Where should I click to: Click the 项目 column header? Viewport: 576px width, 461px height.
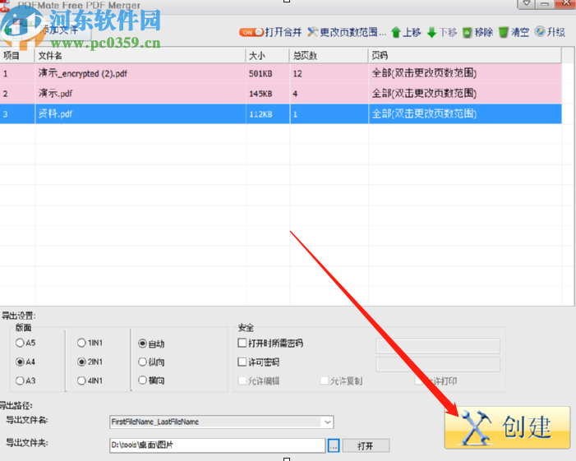coord(17,55)
